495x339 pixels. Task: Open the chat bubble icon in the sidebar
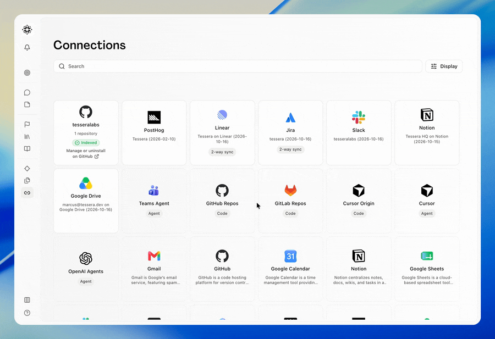point(27,92)
